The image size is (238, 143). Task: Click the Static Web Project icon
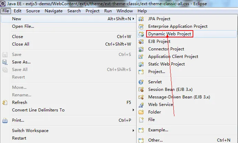click(141, 64)
